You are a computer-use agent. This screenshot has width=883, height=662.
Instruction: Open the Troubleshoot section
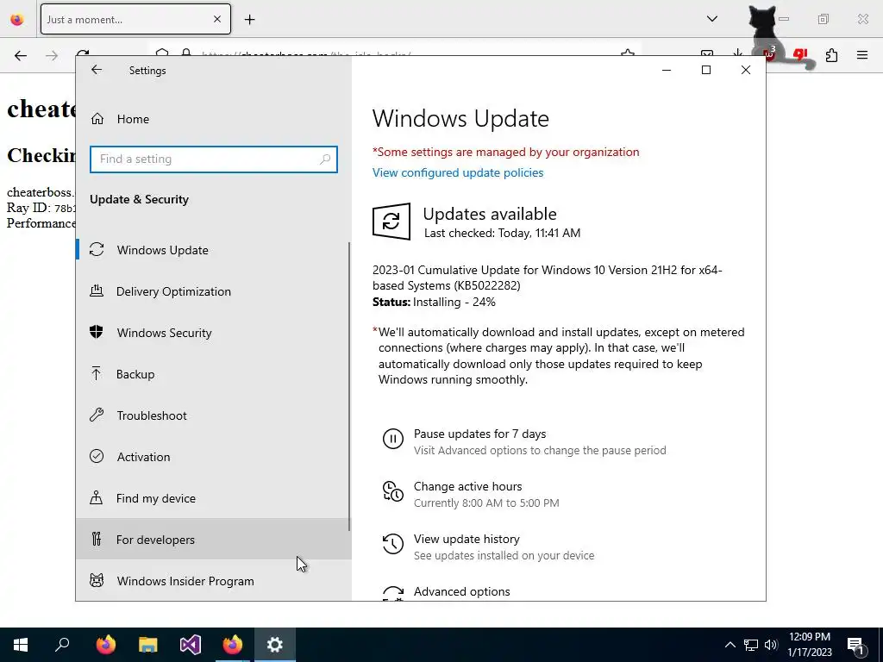pos(214,415)
